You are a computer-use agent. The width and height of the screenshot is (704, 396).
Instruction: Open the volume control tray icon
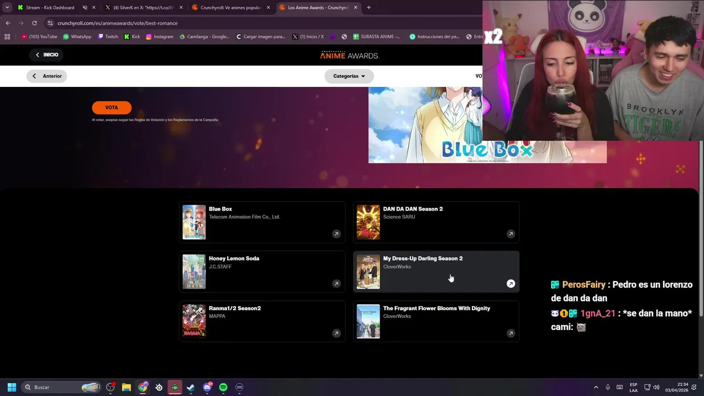click(656, 387)
